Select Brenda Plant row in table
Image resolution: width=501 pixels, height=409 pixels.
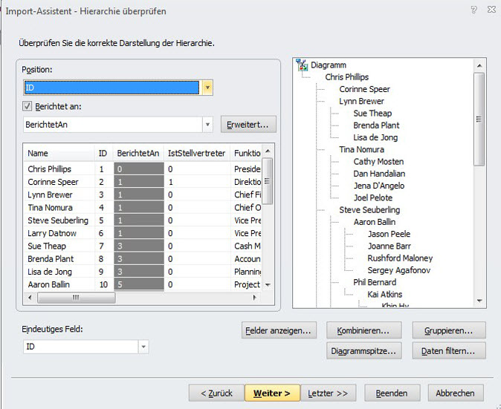pos(143,259)
